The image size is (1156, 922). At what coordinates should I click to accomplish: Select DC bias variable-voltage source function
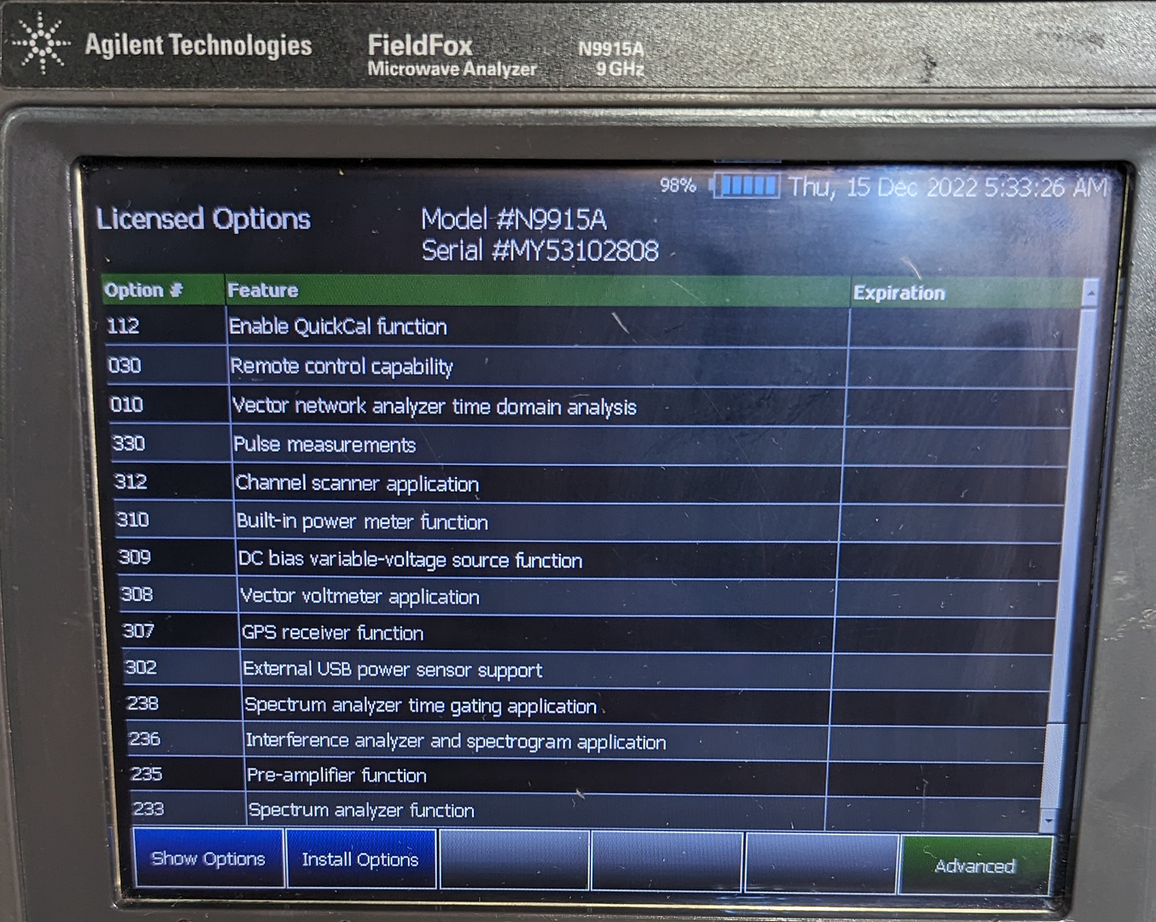point(411,560)
